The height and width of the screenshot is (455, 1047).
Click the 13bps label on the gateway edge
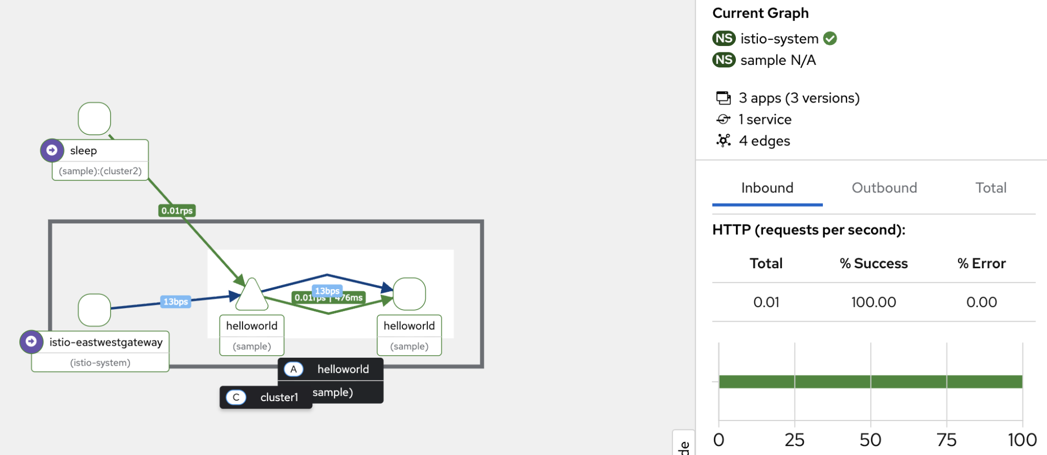[175, 302]
